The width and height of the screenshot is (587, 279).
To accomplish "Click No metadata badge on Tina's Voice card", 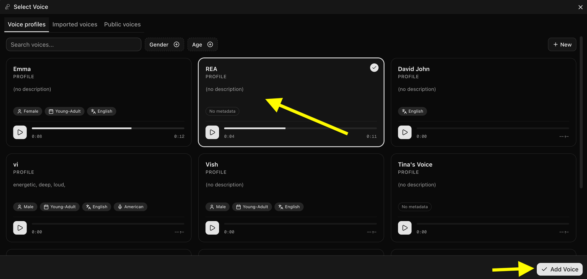I will [415, 207].
